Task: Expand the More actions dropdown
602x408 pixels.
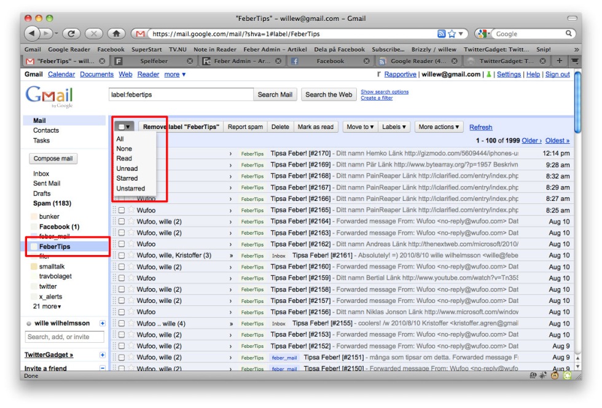Action: [439, 127]
